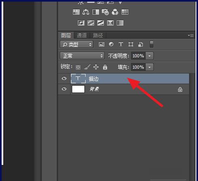The width and height of the screenshot is (198, 181).
Task: Open the 正常 blend mode dropdown
Action: coord(82,56)
